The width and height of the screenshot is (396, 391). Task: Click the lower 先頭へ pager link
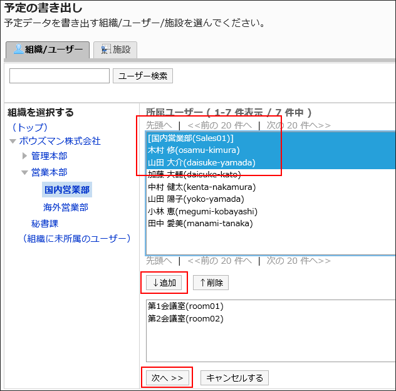(159, 261)
